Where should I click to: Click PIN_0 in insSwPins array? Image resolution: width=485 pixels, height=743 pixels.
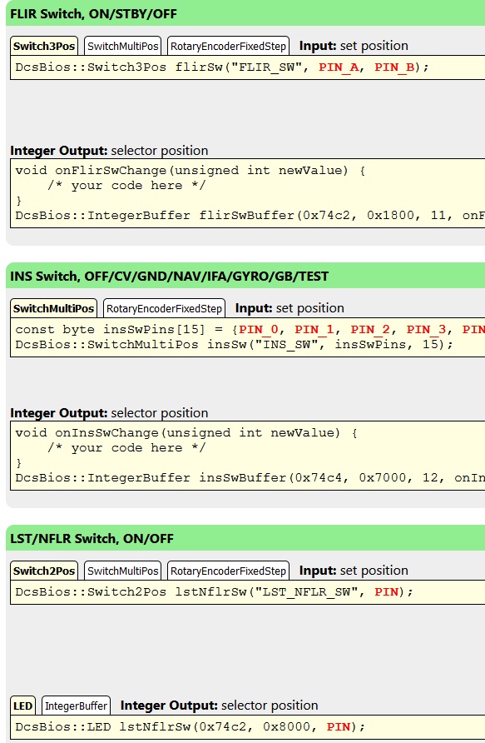click(x=259, y=329)
